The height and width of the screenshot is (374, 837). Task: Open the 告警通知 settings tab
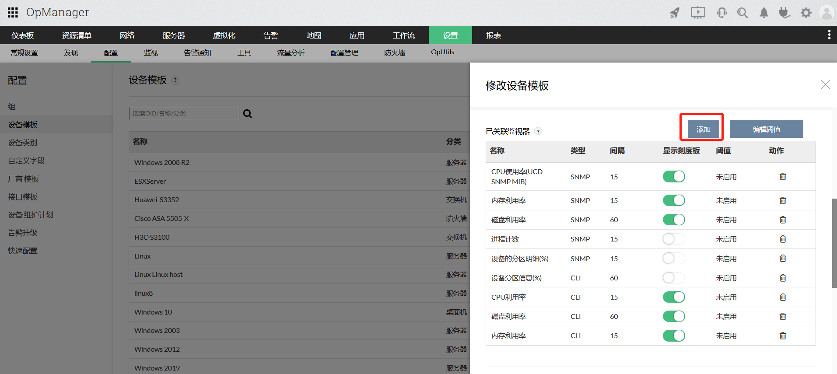197,53
